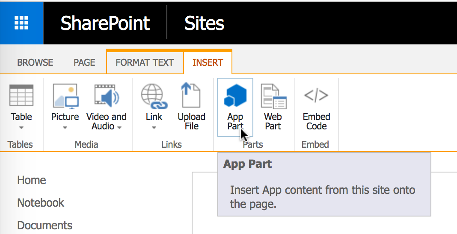Expand the Link dropdown arrow

(x=154, y=128)
